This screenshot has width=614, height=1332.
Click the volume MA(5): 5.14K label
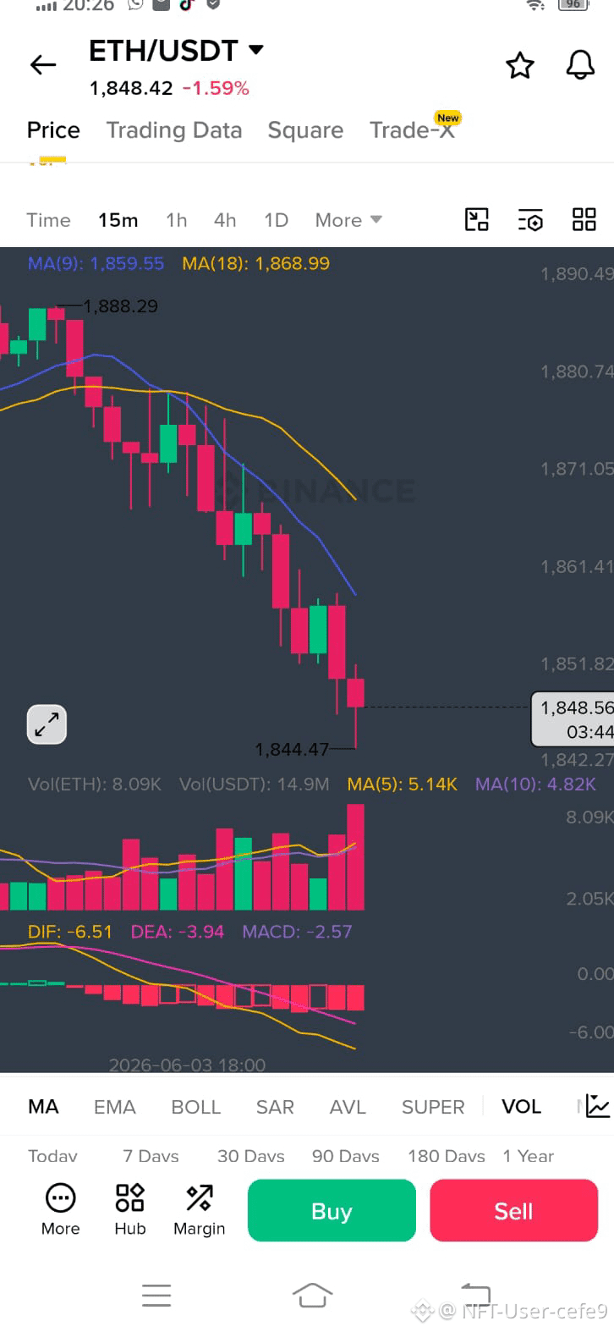tap(402, 784)
